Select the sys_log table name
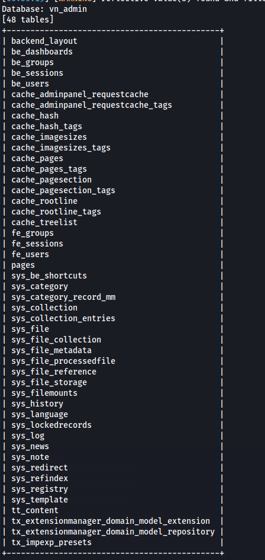The image size is (265, 560). click(28, 436)
